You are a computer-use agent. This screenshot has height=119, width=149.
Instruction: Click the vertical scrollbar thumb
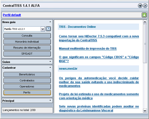(x=145, y=44)
